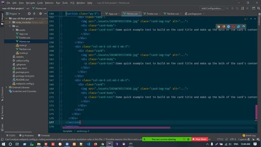The height and width of the screenshot is (147, 261).
Task: Open in Chrome browser icon
Action: click(219, 27)
